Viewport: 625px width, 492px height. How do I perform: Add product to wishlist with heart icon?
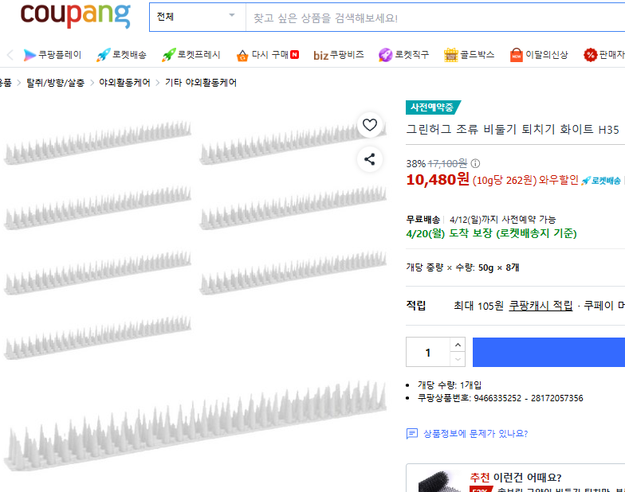pyautogui.click(x=370, y=125)
